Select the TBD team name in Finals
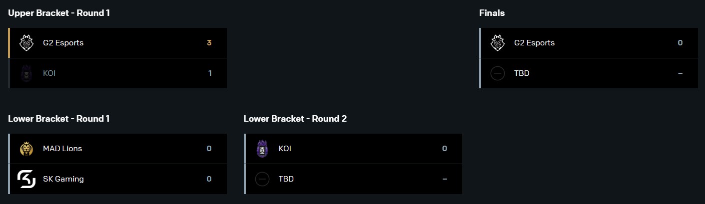The height and width of the screenshot is (204, 705). point(522,73)
